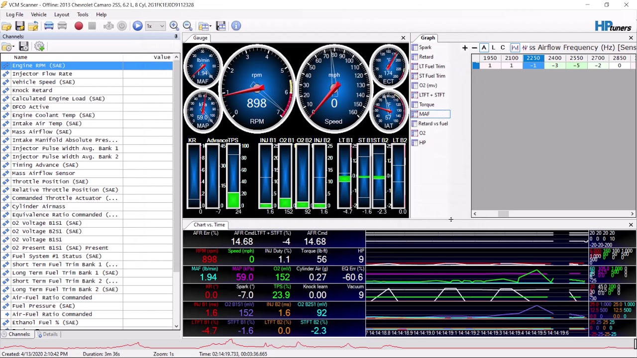Select the Torque graph entry
637x358 pixels.
[423, 104]
